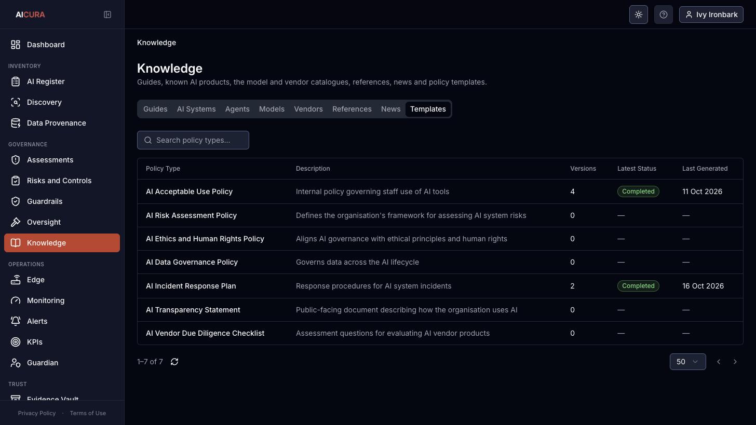Click the Monitoring gauge icon
This screenshot has width=756, height=425.
[x=16, y=300]
